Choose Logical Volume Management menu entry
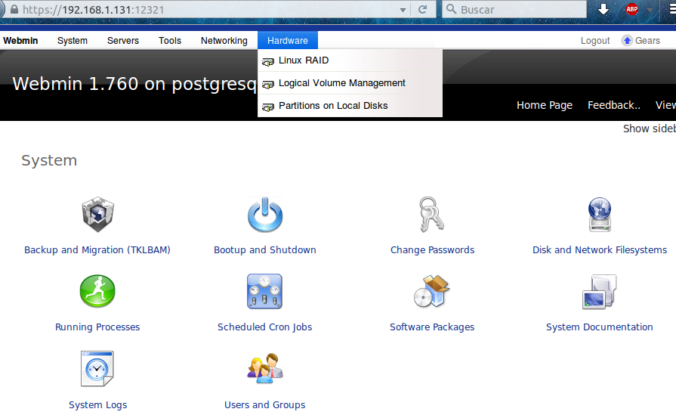 (341, 83)
